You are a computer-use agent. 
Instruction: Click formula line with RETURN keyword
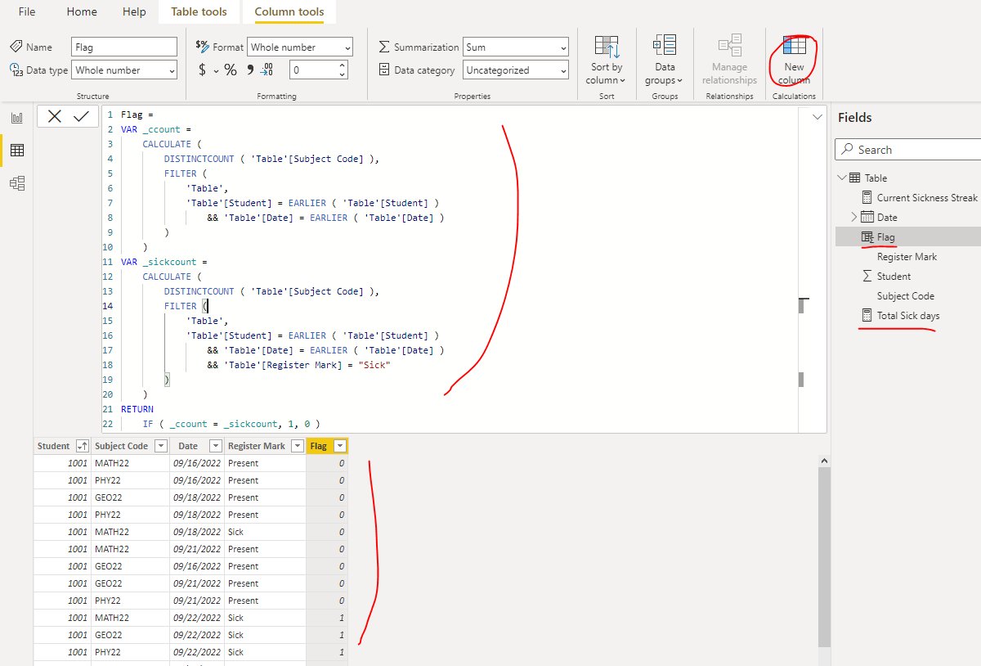click(x=137, y=409)
